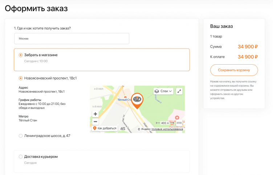Open the Условия использования link
The image size is (273, 175).
pos(167,129)
